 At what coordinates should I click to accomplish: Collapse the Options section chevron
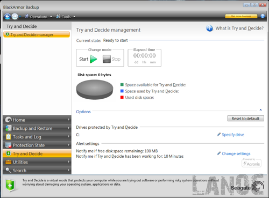tap(260, 110)
